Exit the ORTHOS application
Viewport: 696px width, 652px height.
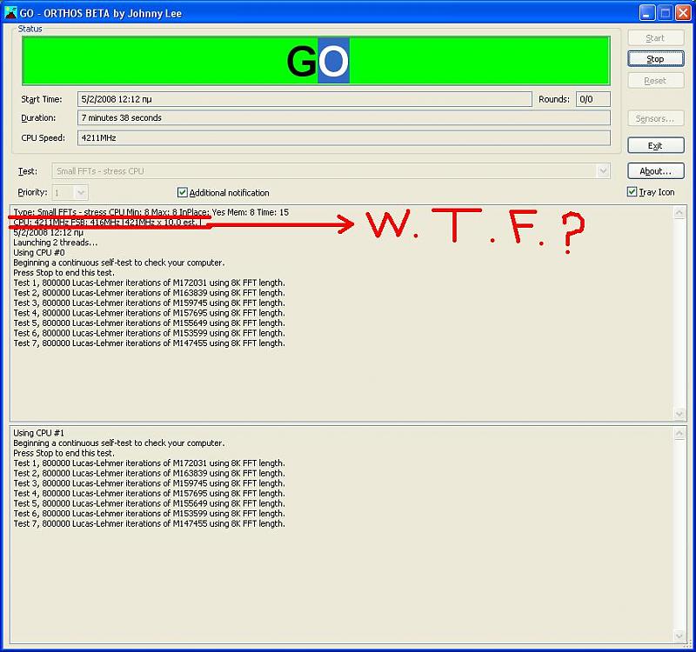(x=656, y=145)
